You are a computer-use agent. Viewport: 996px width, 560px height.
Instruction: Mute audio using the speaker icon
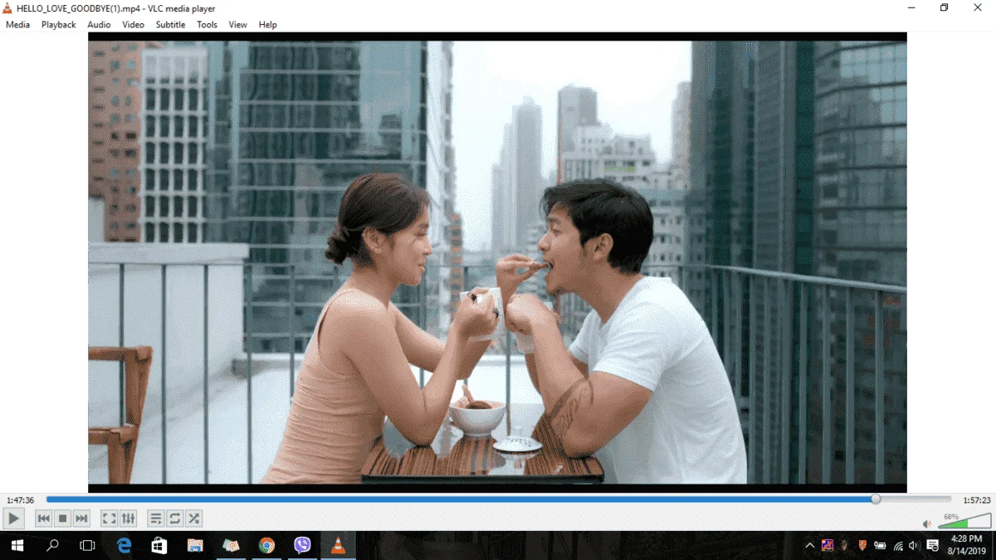point(927,523)
